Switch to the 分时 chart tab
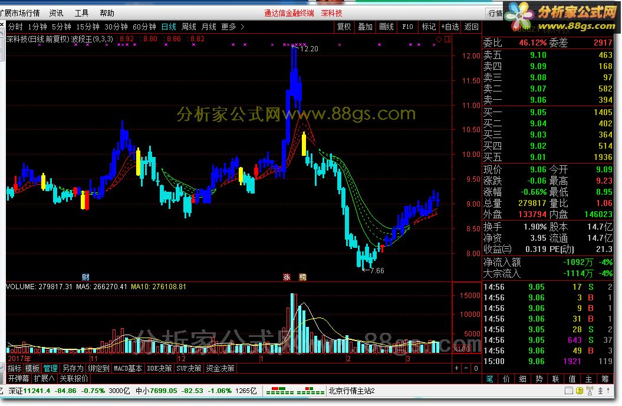Image resolution: width=622 pixels, height=406 pixels. pos(15,27)
